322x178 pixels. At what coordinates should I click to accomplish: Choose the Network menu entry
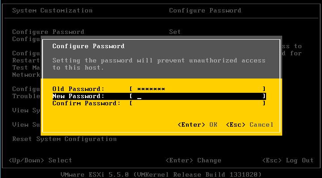[26, 75]
